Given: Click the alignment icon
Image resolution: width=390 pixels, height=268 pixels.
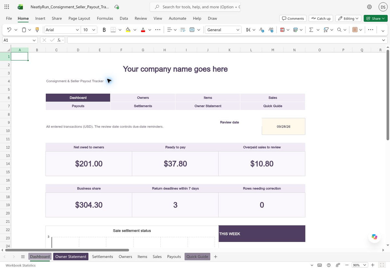Looking at the screenshot, I should [x=169, y=30].
